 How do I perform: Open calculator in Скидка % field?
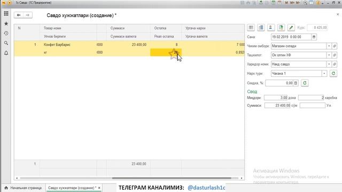pyautogui.click(x=296, y=83)
